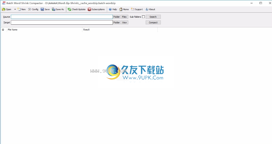
Task: Click the status icon column header
Action: [3, 30]
